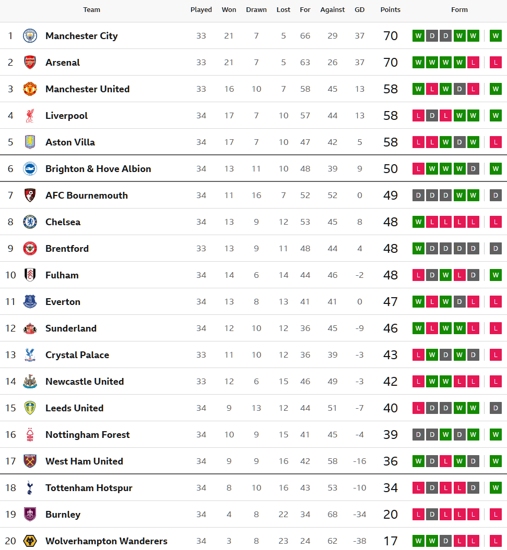Click the Tottenham Hotspur crest icon
Screen dimensions: 507x550
30,488
